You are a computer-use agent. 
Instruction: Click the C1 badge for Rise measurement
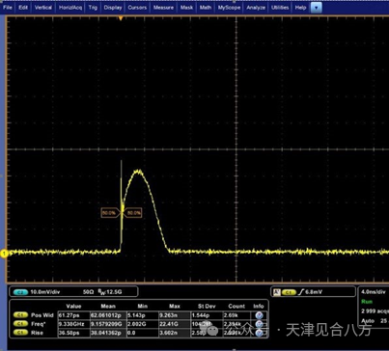coord(20,333)
